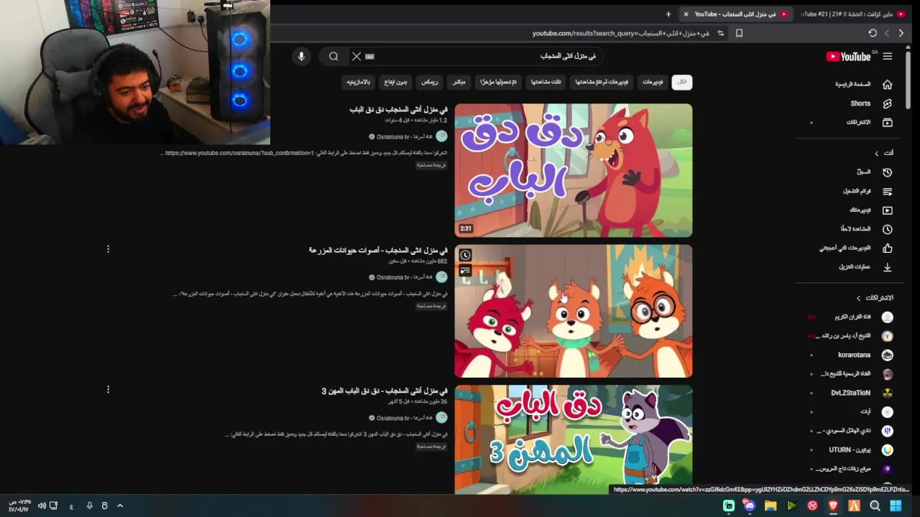The height and width of the screenshot is (517, 920).
Task: Open a new browser tab
Action: point(668,14)
